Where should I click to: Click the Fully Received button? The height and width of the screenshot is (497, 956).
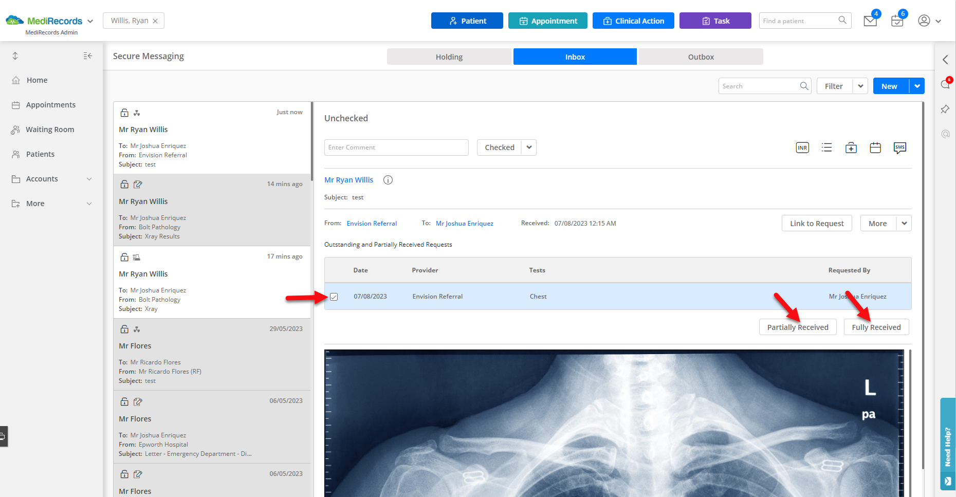point(876,327)
